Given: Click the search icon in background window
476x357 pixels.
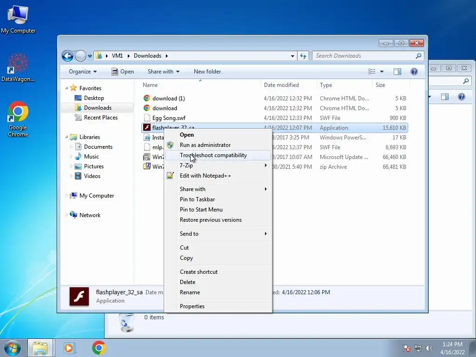Looking at the screenshot, I should click(466, 81).
